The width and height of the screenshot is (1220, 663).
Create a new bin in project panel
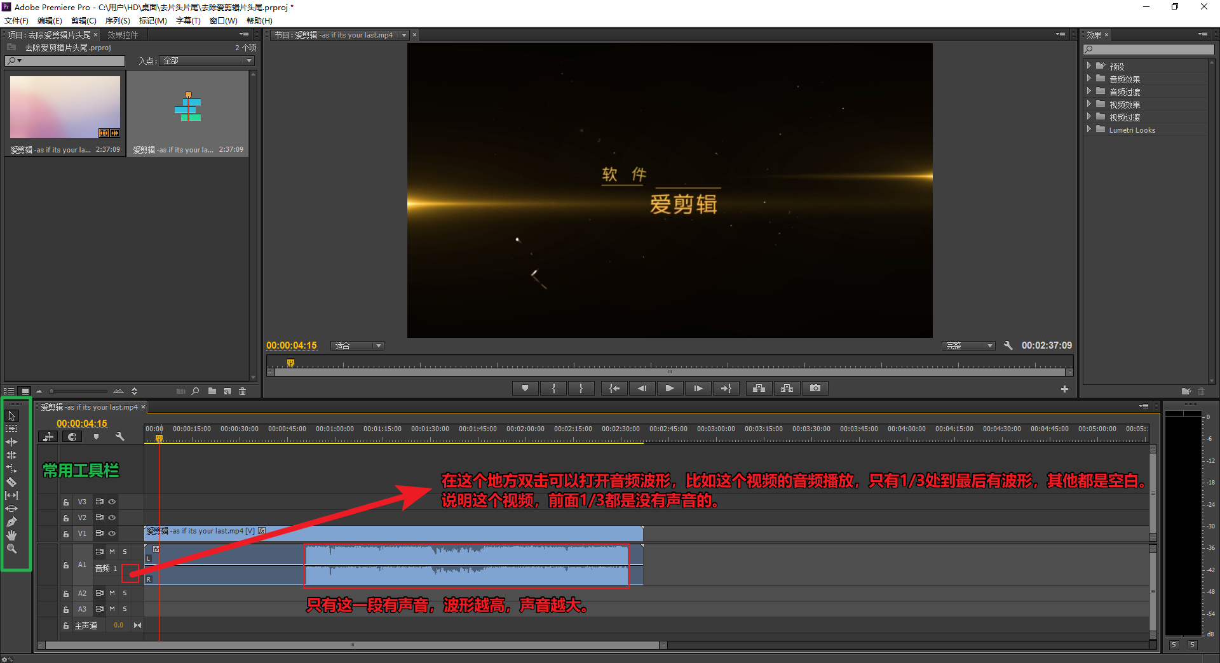(212, 391)
